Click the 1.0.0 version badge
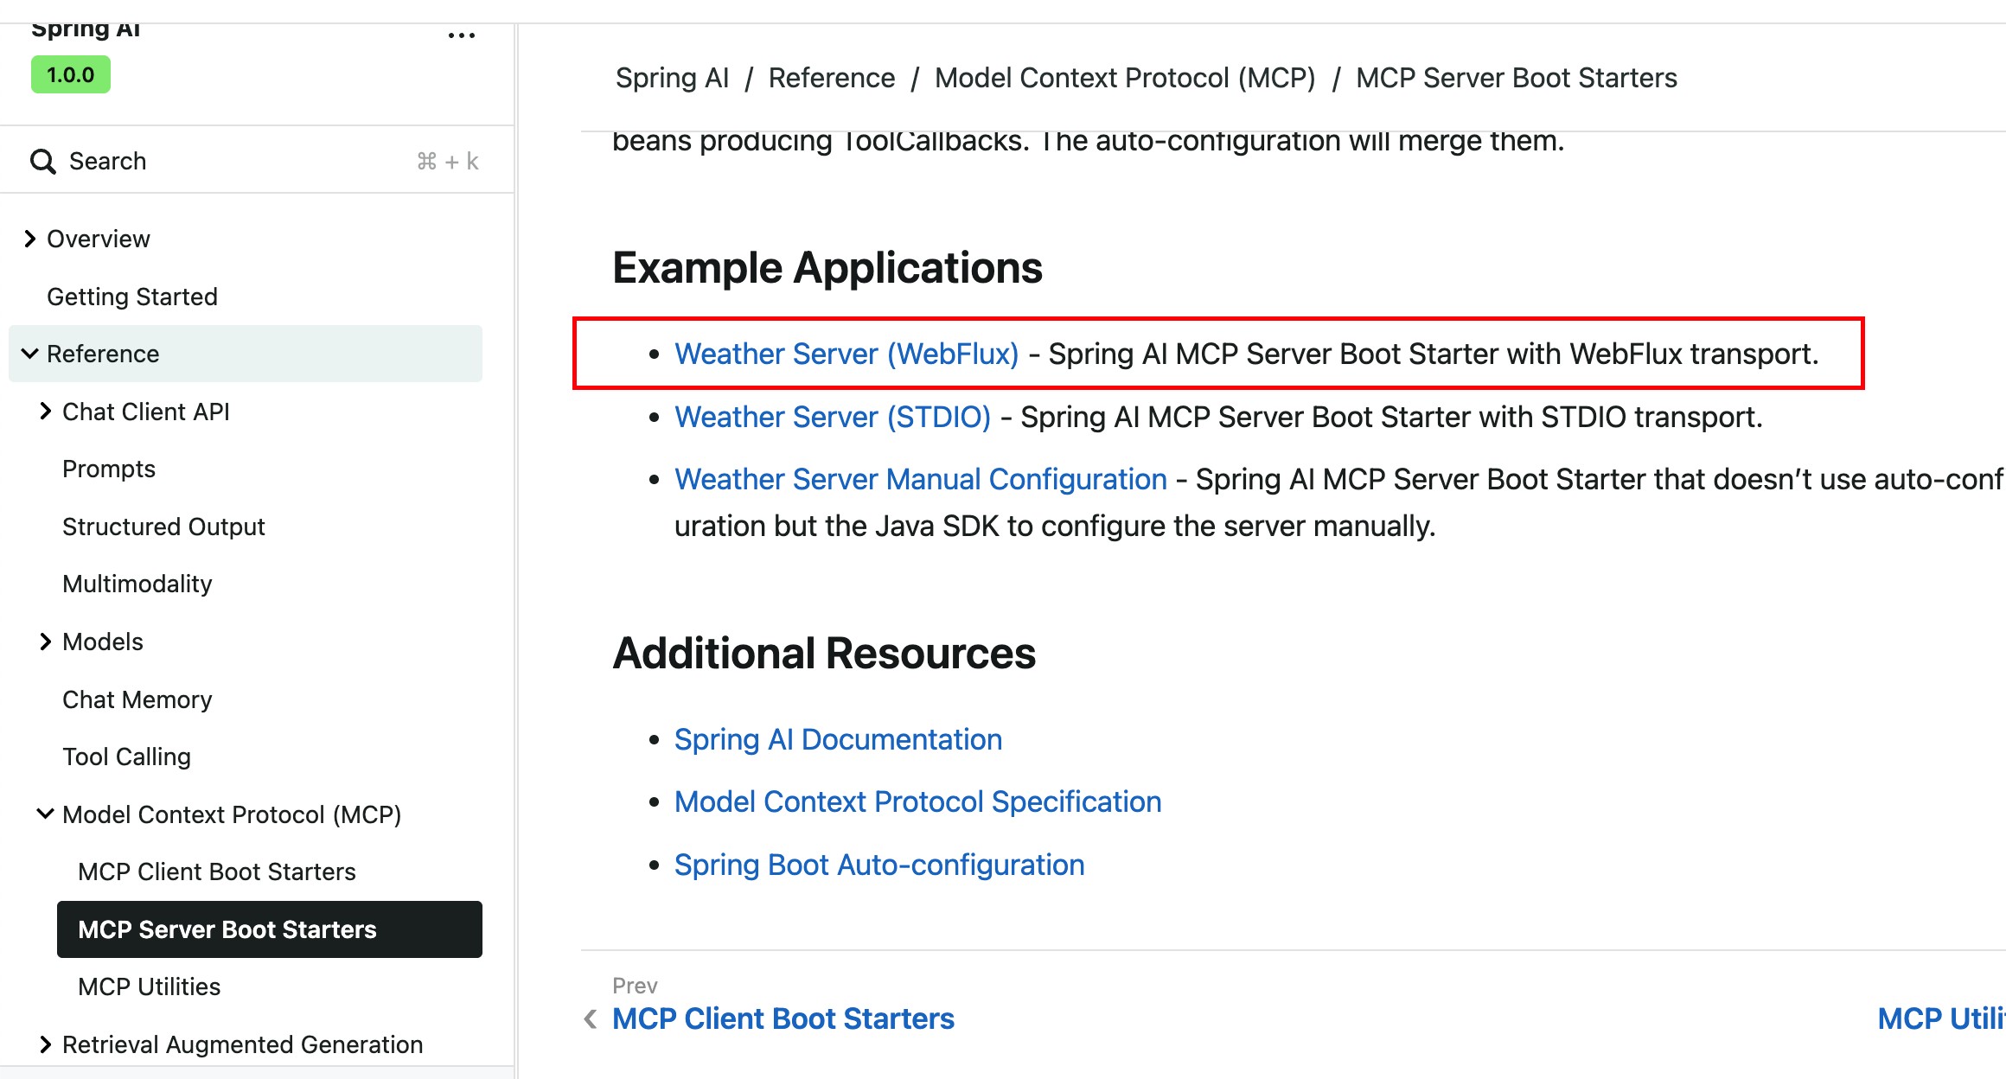 (71, 75)
